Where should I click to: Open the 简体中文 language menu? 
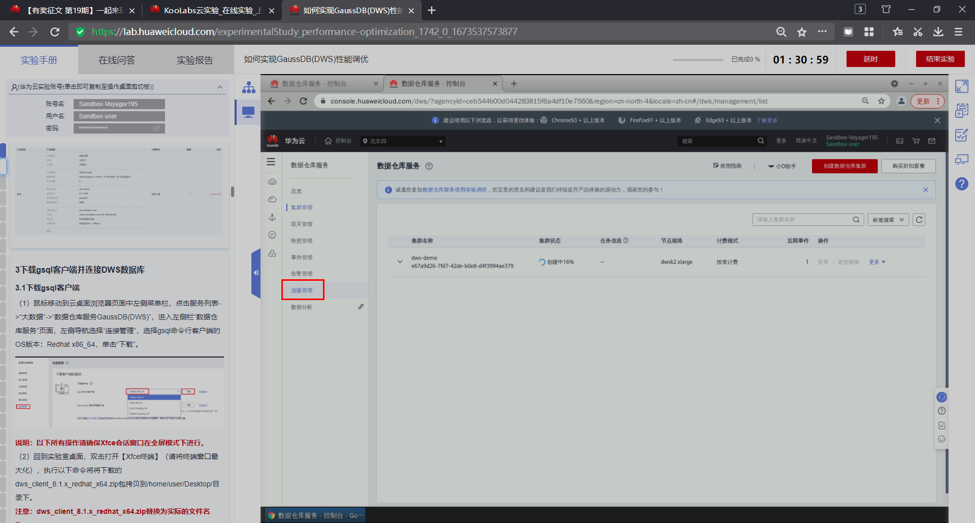(x=806, y=141)
